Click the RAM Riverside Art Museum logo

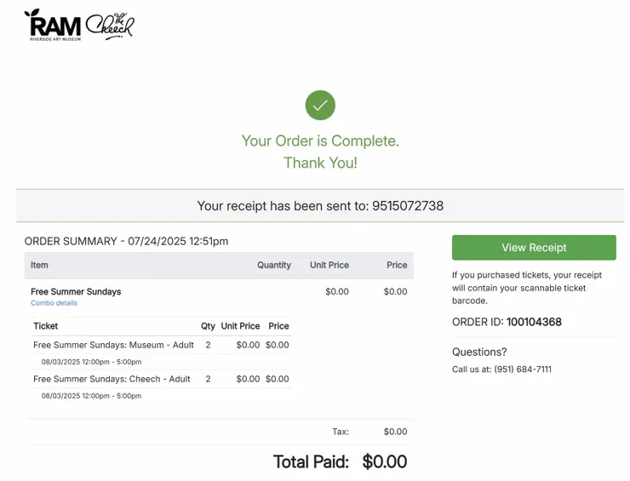point(53,25)
